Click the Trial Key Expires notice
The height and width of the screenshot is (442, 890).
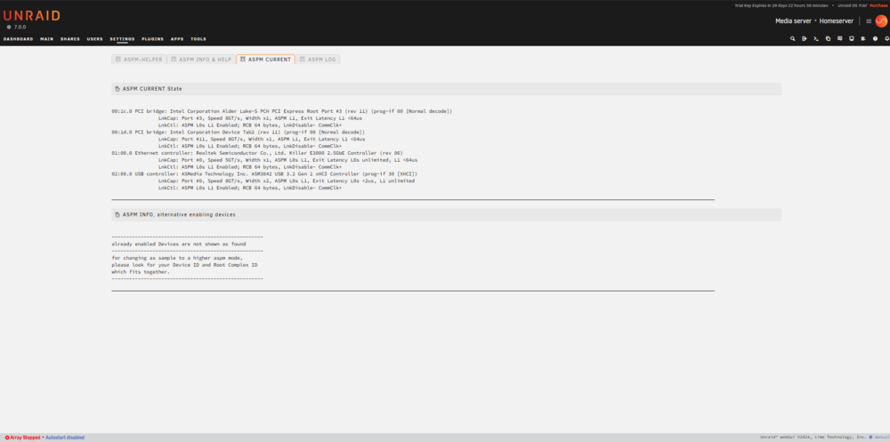pyautogui.click(x=782, y=5)
